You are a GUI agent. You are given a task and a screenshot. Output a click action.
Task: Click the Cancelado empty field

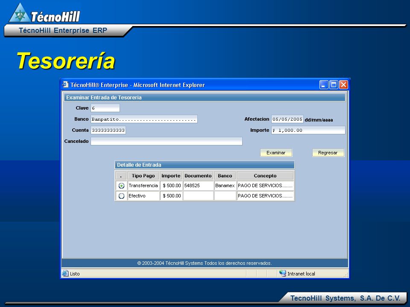click(167, 141)
